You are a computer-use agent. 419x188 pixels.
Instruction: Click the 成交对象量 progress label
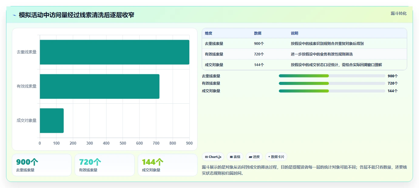tap(211, 91)
